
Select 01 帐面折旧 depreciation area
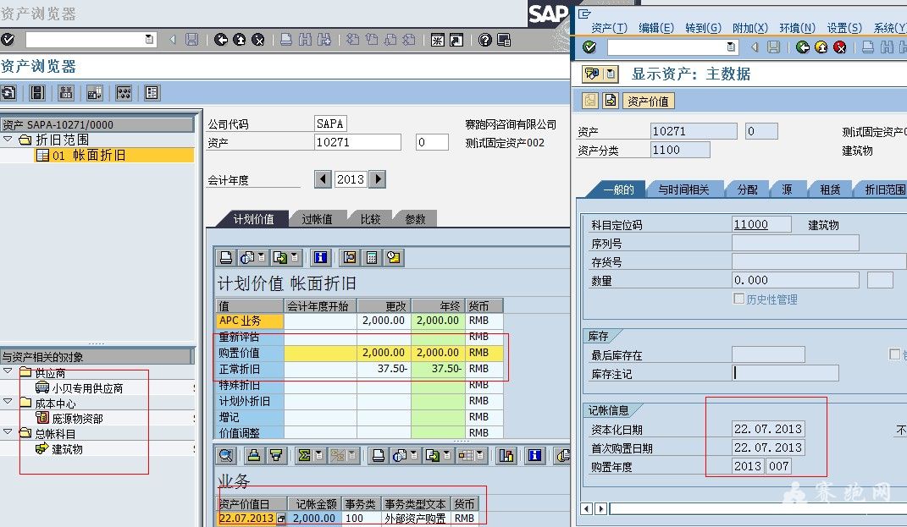tap(114, 155)
